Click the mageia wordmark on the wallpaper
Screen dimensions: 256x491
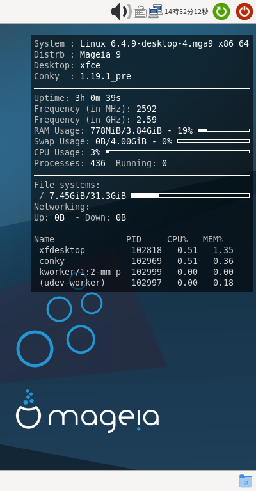(x=104, y=419)
